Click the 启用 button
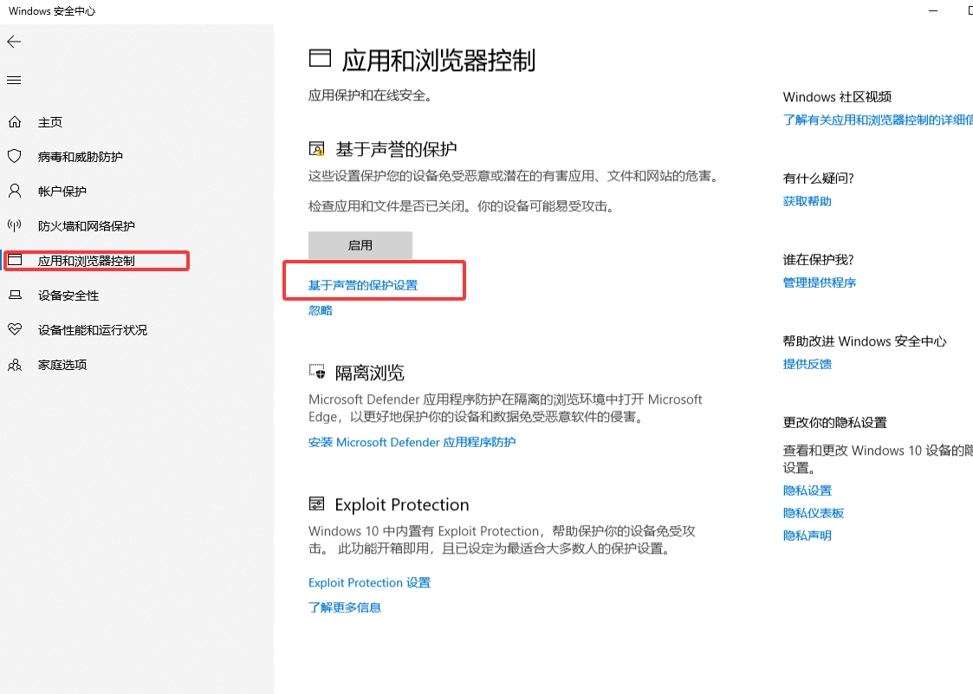This screenshot has width=973, height=694. [x=360, y=245]
